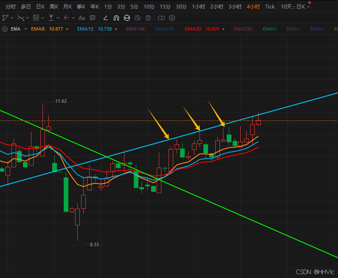The image size is (338, 278).
Task: Select the 3分 timeframe
Action: coord(121,7)
